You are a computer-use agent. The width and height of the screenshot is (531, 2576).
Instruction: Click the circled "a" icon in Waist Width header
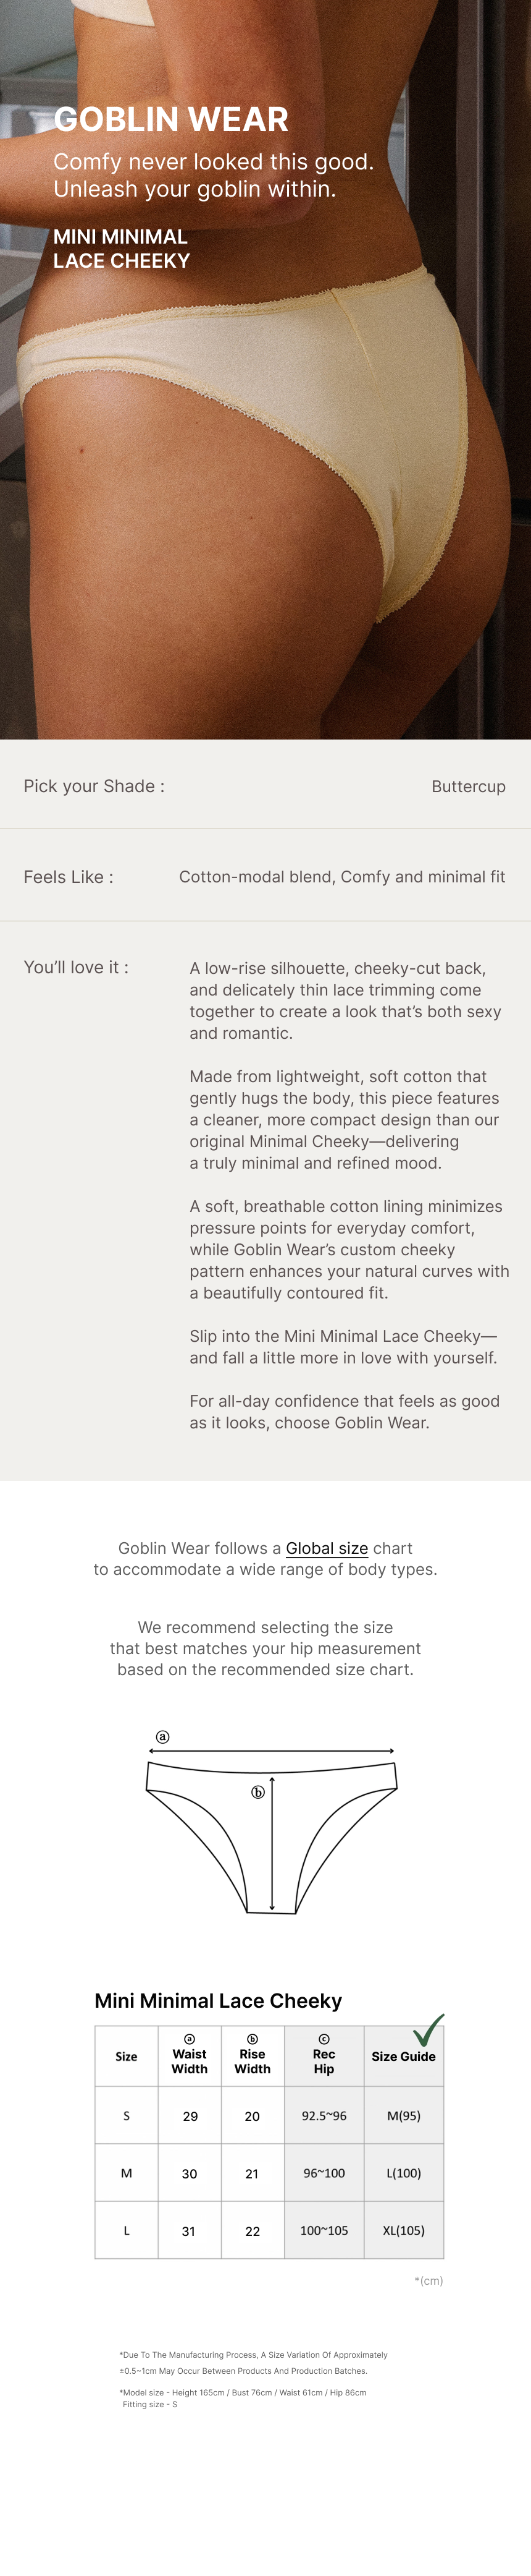coord(190,2039)
